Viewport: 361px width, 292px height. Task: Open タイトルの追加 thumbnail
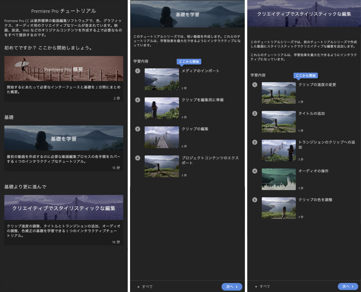point(279,122)
